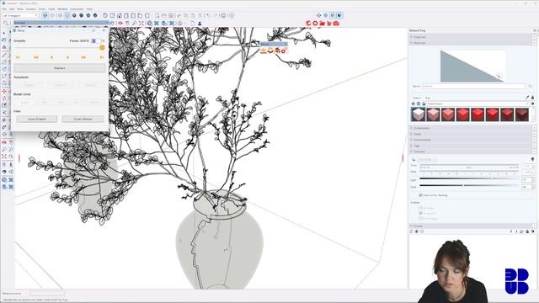This screenshot has width=539, height=303.
Task: Click the last red extension icon in top-right toolbar
Action: 336,24
